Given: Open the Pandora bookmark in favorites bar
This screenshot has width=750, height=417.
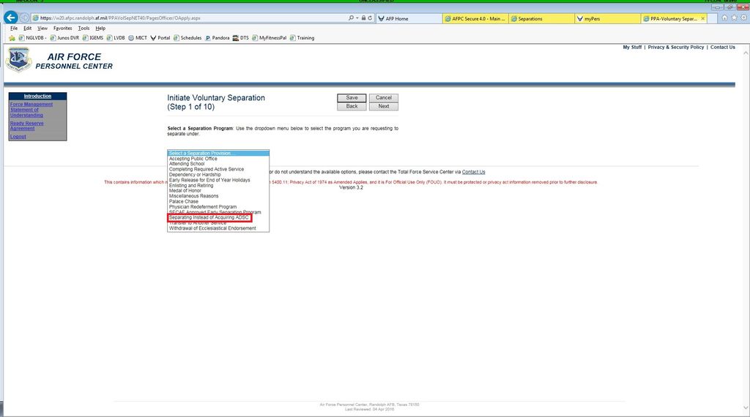Looking at the screenshot, I should pyautogui.click(x=217, y=38).
